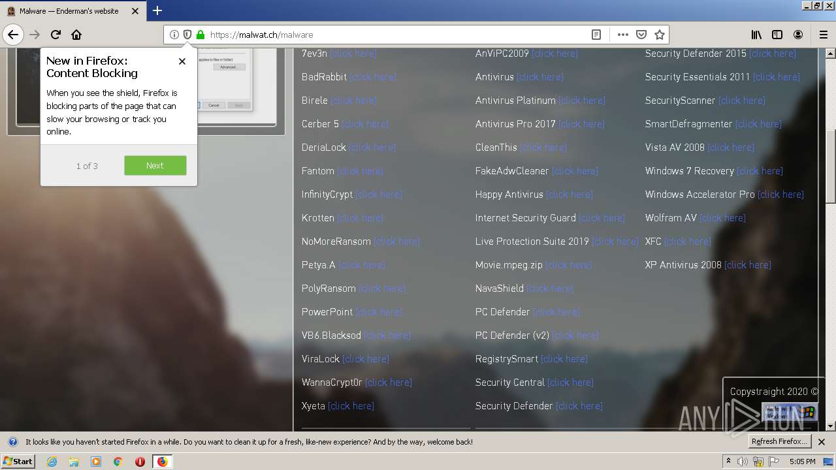
Task: Open the Action Center flag icon
Action: click(774, 462)
